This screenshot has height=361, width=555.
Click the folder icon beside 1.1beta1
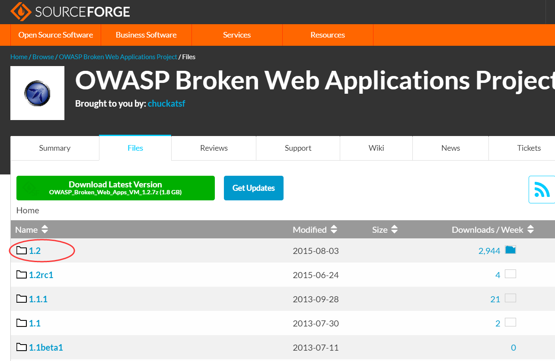click(x=21, y=347)
